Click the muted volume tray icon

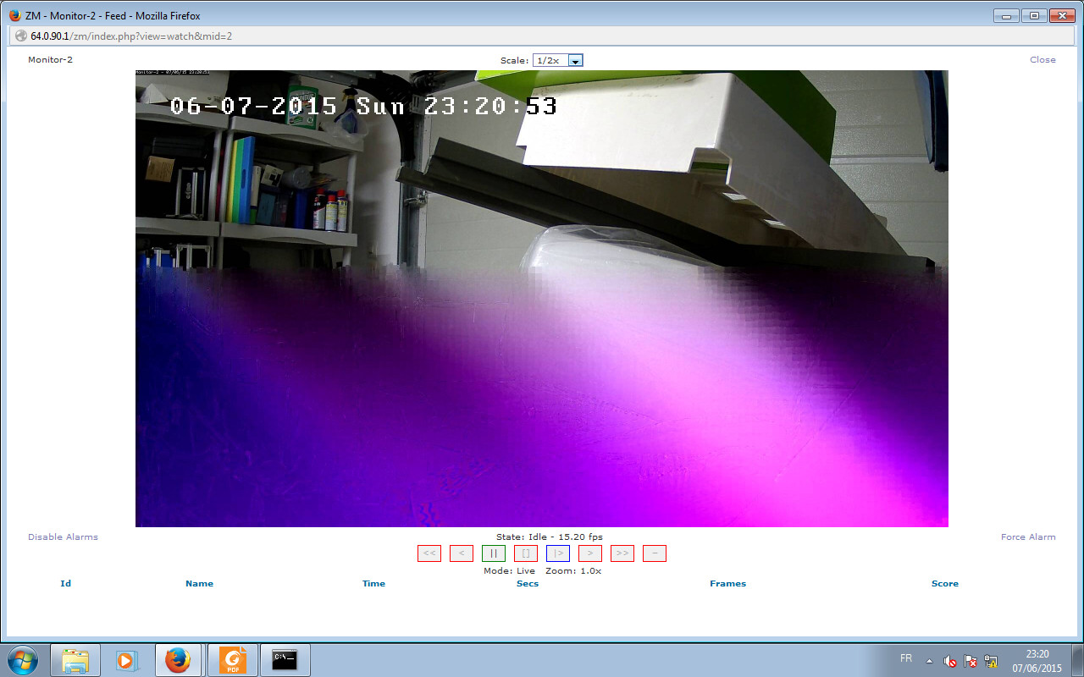pyautogui.click(x=950, y=661)
